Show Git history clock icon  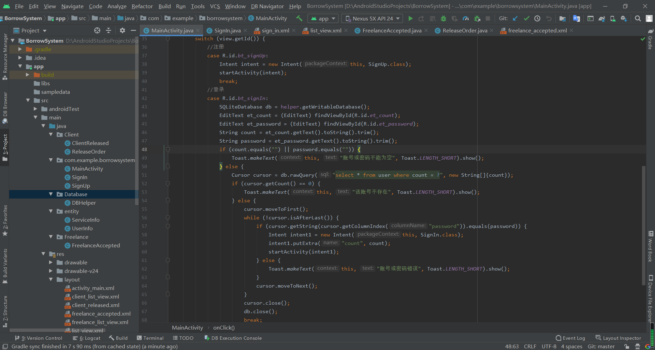[x=537, y=18]
